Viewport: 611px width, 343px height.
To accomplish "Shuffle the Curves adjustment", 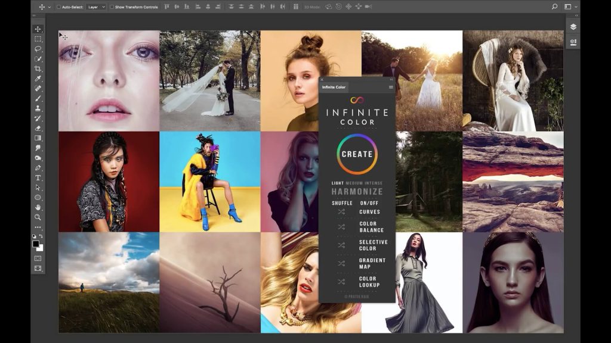I will click(x=341, y=212).
